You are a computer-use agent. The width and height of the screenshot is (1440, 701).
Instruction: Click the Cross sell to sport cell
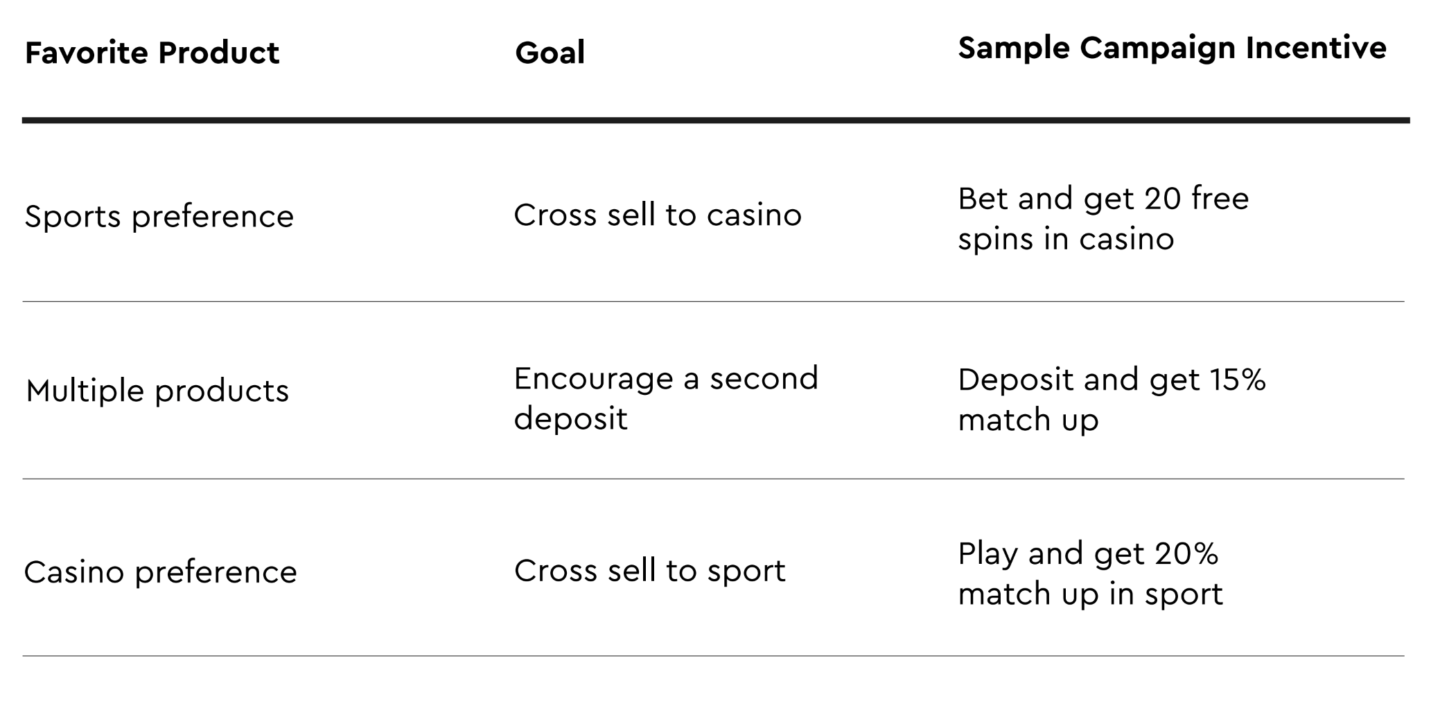click(650, 571)
